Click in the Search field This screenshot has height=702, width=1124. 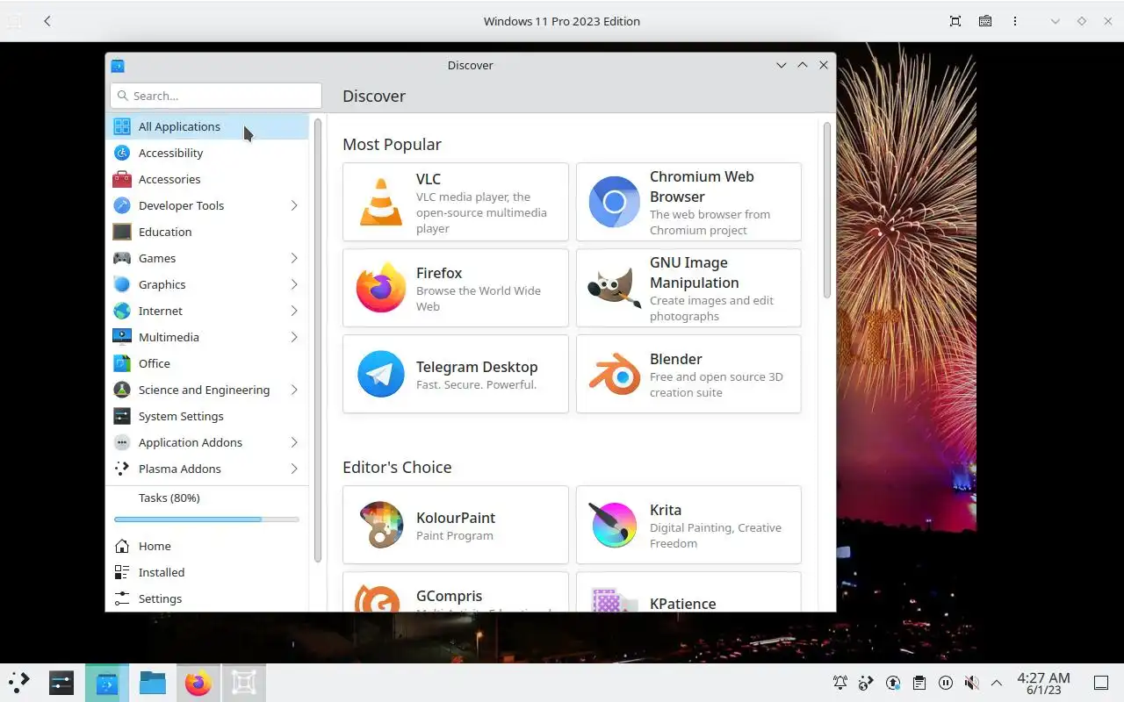coord(216,96)
